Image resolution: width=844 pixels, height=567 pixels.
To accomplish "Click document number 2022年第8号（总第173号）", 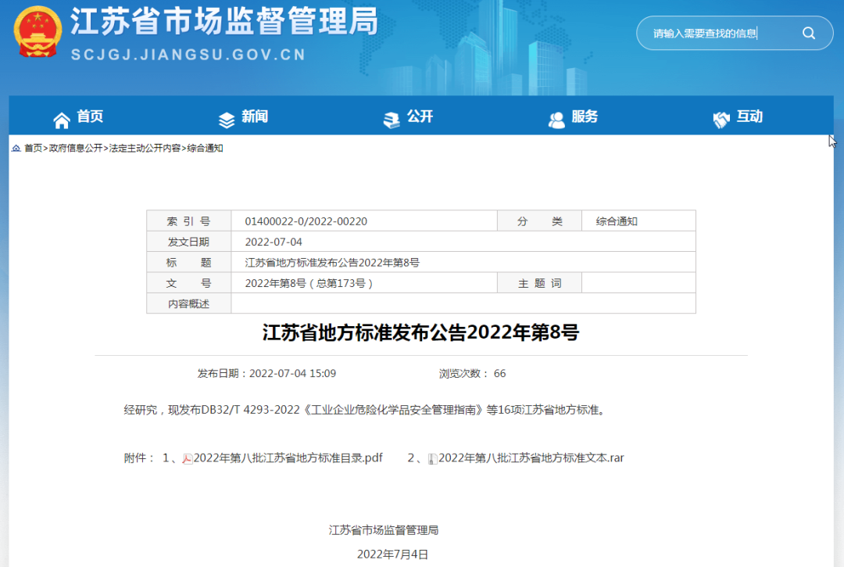I will (309, 283).
